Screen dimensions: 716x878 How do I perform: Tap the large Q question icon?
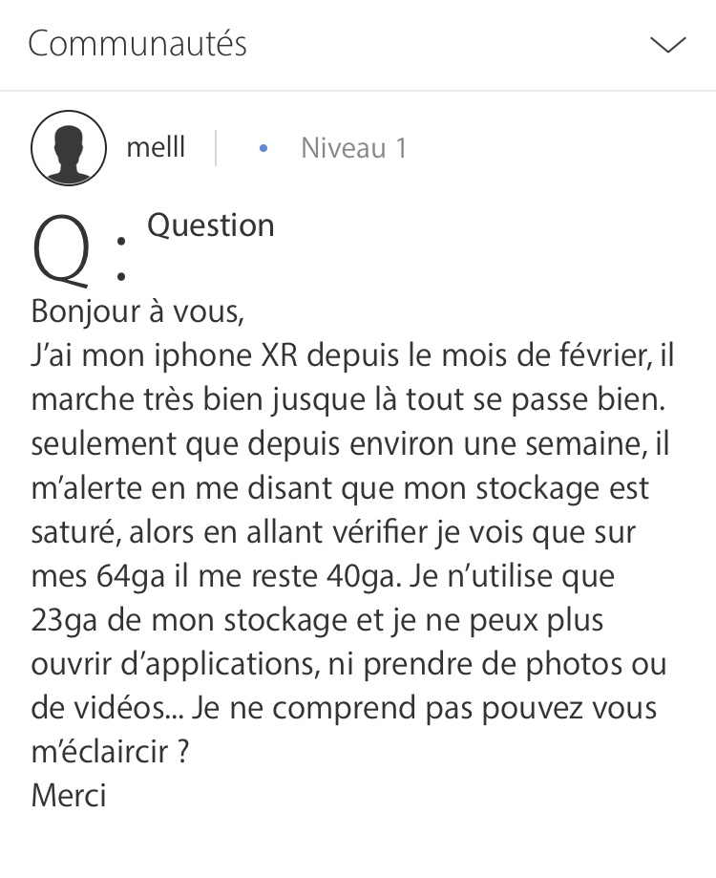click(62, 250)
